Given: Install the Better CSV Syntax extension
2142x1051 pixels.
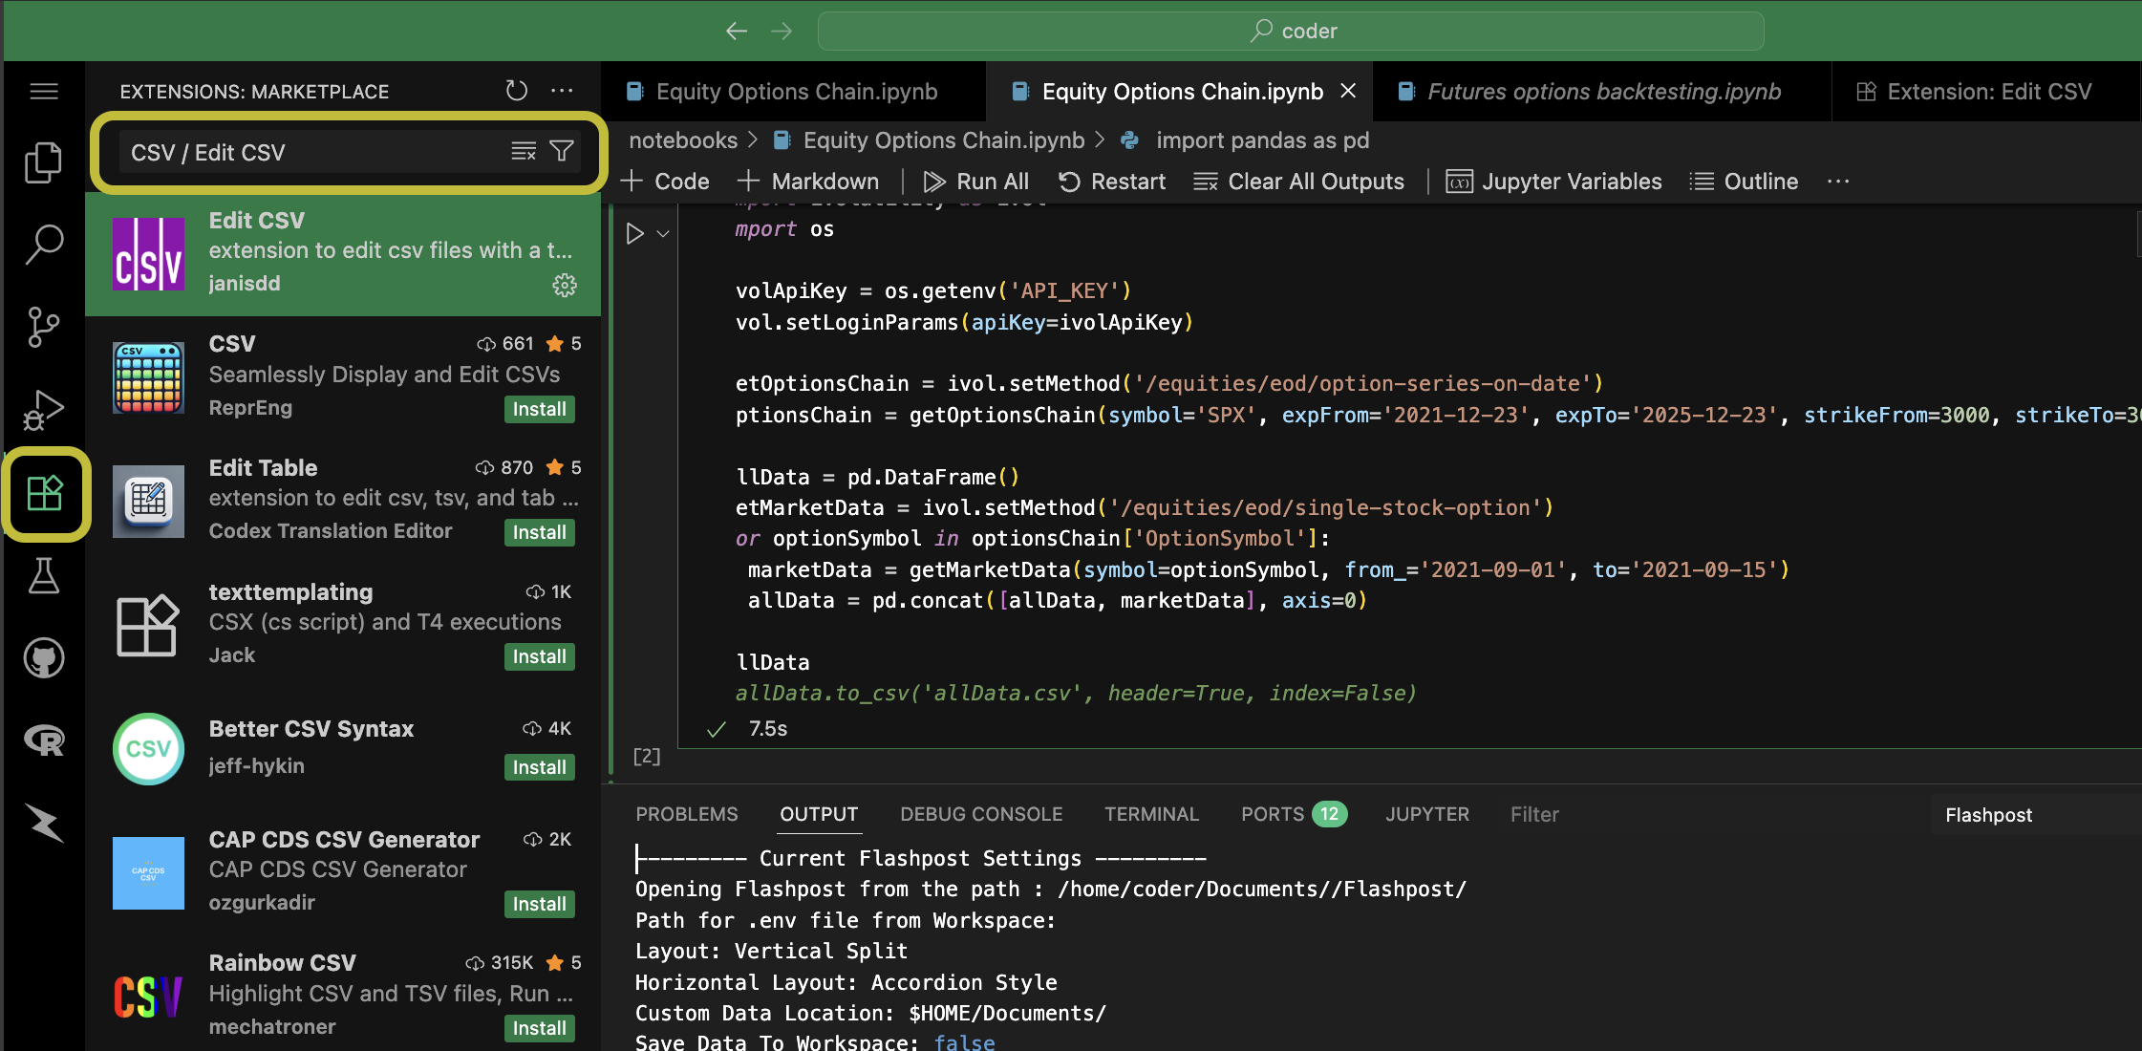Looking at the screenshot, I should [x=539, y=767].
